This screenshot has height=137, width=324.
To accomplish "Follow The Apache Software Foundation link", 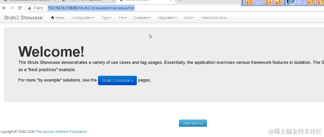I will tap(62, 132).
